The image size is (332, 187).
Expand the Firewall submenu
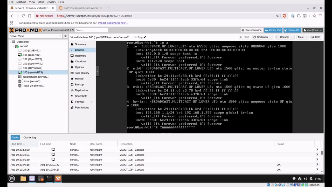92,102
